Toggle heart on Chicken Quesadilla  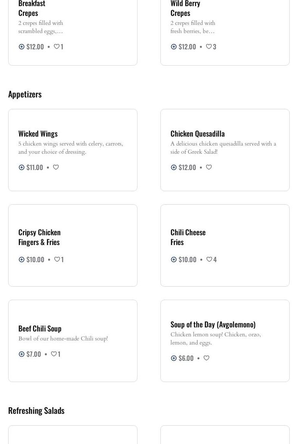tap(209, 167)
